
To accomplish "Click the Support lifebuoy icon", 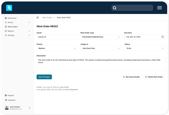I will (6, 95).
